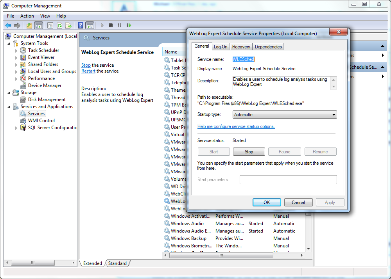Select SQL Server Configuration tree node
This screenshot has width=391, height=279.
tap(52, 128)
